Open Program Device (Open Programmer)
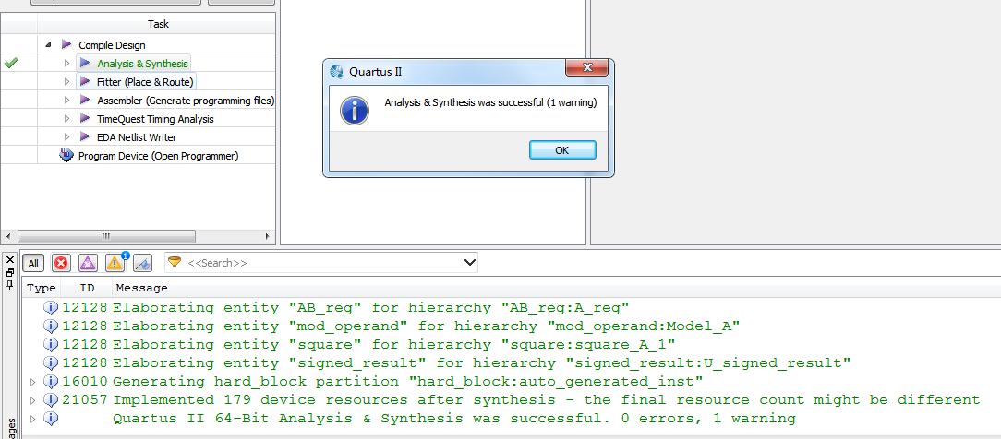1001x439 pixels. click(158, 156)
